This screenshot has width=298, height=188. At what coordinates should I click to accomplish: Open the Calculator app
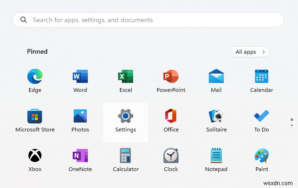coord(126,155)
